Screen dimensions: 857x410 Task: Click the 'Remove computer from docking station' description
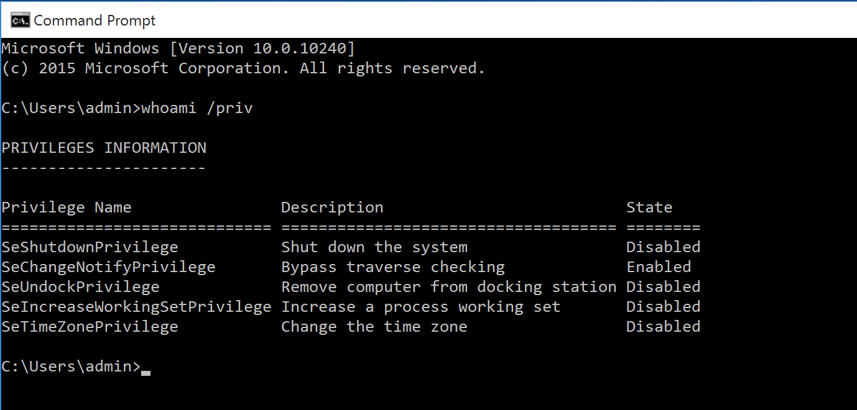448,287
